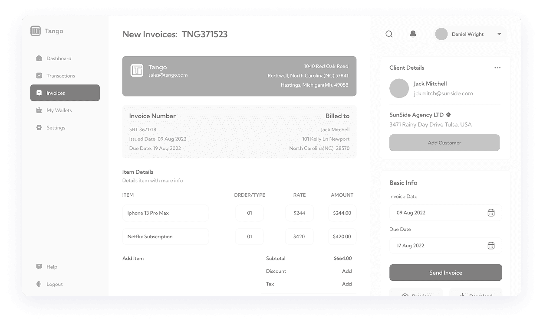Click the Help icon in sidebar
This screenshot has width=543, height=324.
39,267
